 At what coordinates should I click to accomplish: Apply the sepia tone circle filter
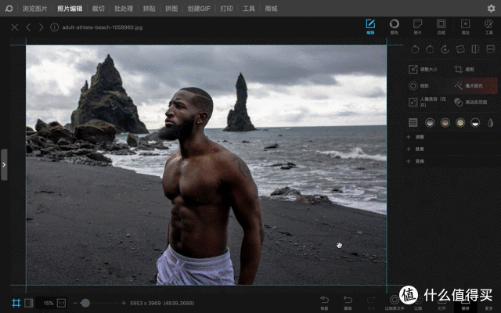445,122
